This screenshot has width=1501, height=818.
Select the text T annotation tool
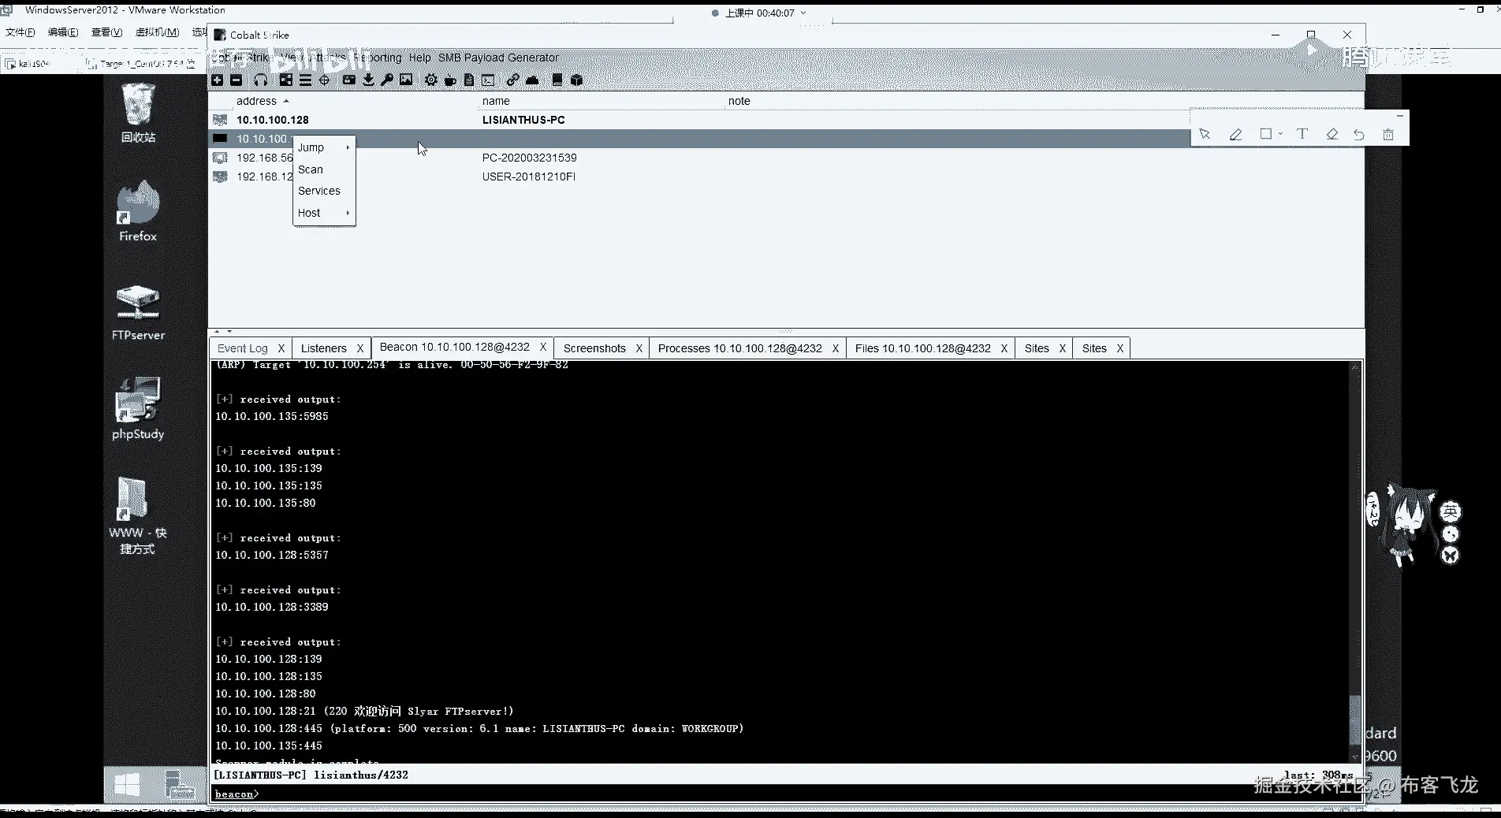click(x=1302, y=134)
